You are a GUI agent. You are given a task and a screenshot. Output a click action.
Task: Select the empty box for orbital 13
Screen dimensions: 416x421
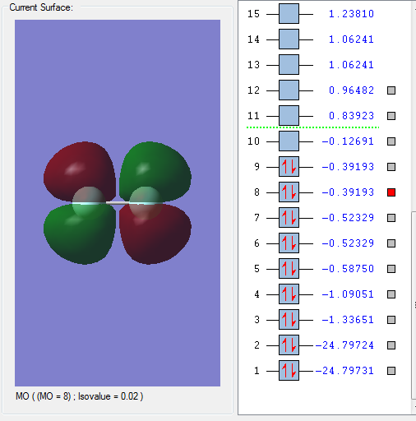pos(289,65)
